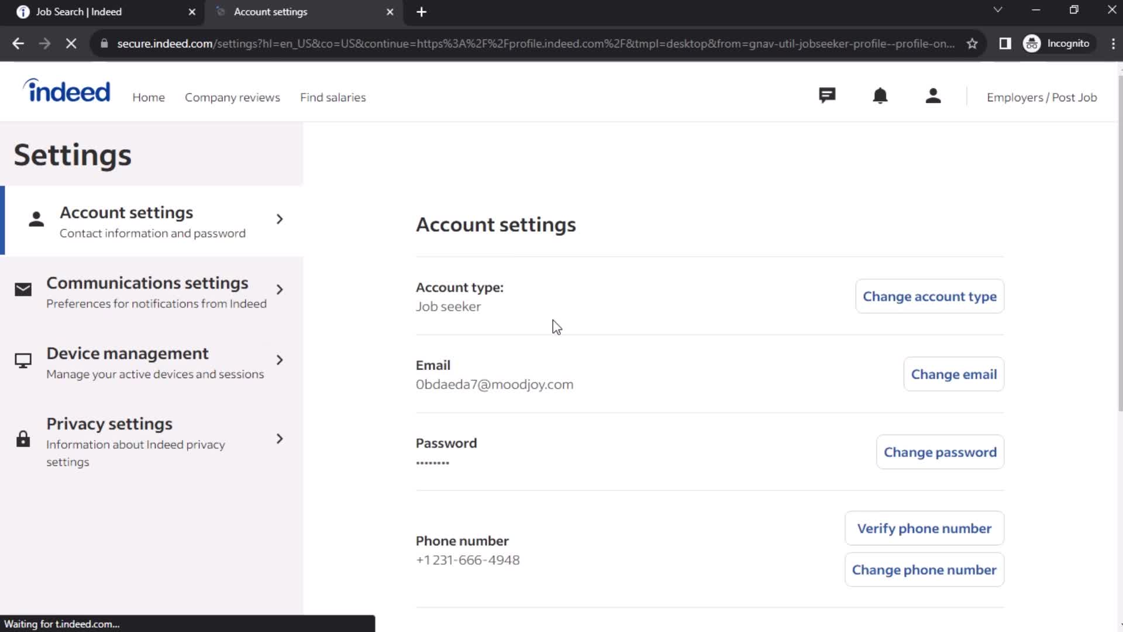Select the Account settings browser tab
The width and height of the screenshot is (1123, 632).
303,12
